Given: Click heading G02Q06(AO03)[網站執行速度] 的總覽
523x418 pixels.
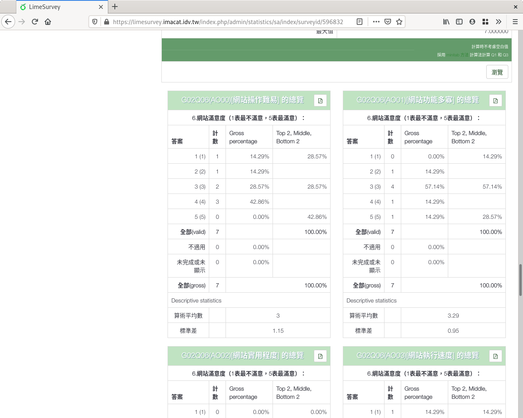Looking at the screenshot, I should coord(418,356).
